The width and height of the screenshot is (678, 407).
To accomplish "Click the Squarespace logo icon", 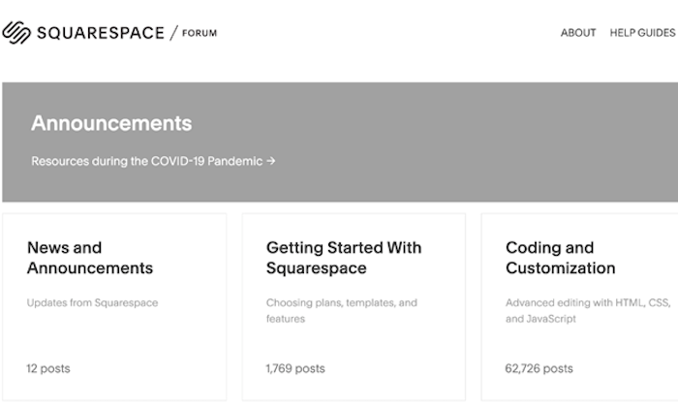I will point(16,33).
